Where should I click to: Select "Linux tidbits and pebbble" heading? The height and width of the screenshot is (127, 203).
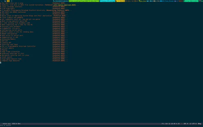pos(13,18)
